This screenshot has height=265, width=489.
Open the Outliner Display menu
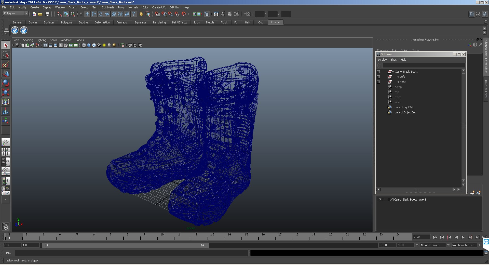382,60
